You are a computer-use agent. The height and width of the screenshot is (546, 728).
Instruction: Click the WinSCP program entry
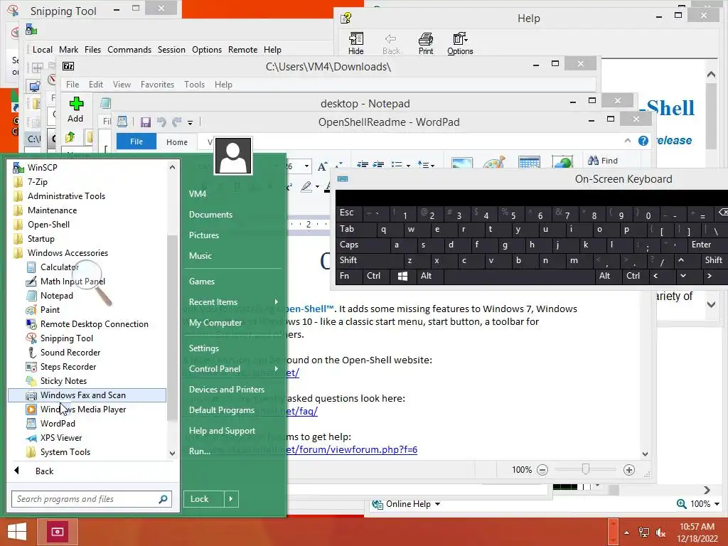point(42,167)
